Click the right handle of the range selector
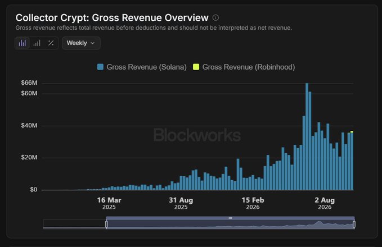Viewport: 382px width, 247px height. pos(354,224)
